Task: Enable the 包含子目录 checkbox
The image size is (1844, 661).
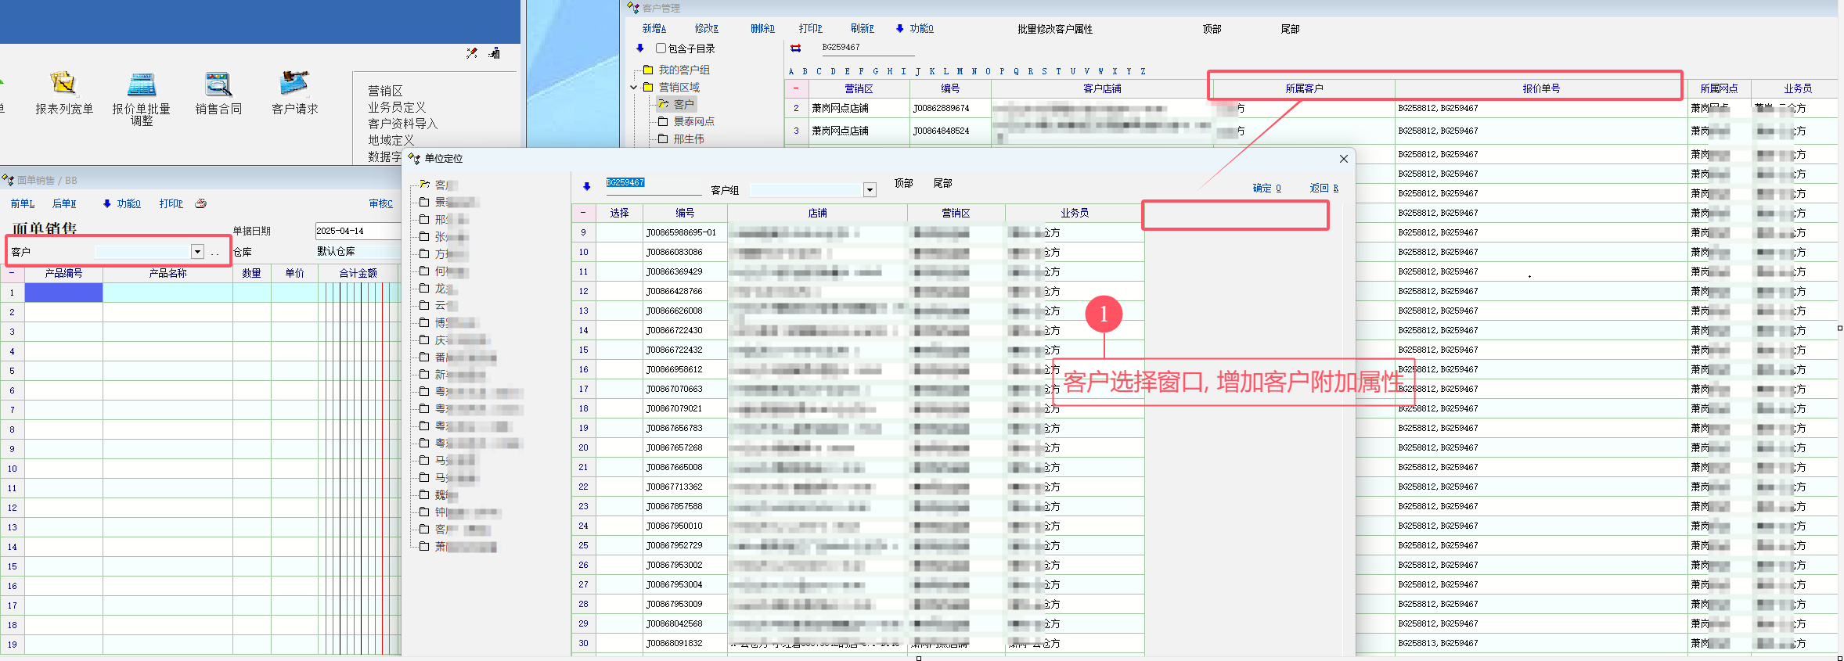Action: tap(661, 48)
